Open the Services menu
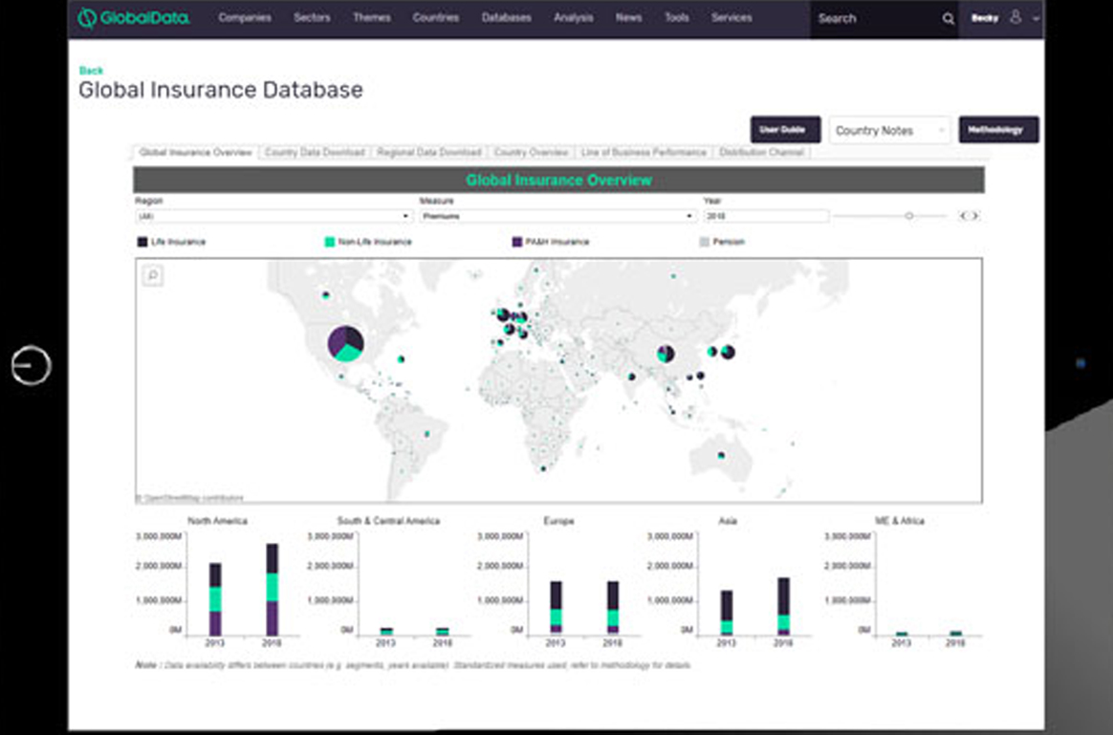Viewport: 1113px width, 735px height. click(731, 18)
